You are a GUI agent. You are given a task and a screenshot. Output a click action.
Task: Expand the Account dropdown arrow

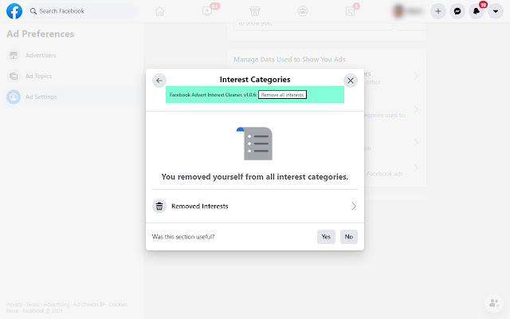[496, 11]
